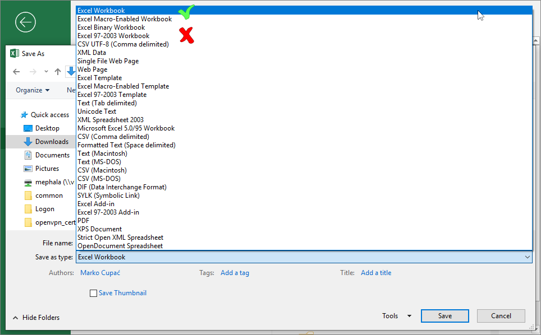Select Strict Open XML Spreadsheet

pyautogui.click(x=304, y=237)
